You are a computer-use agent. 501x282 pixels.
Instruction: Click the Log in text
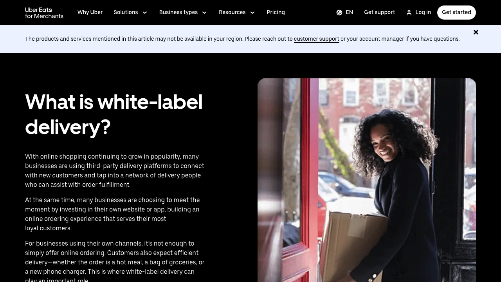coord(423,13)
